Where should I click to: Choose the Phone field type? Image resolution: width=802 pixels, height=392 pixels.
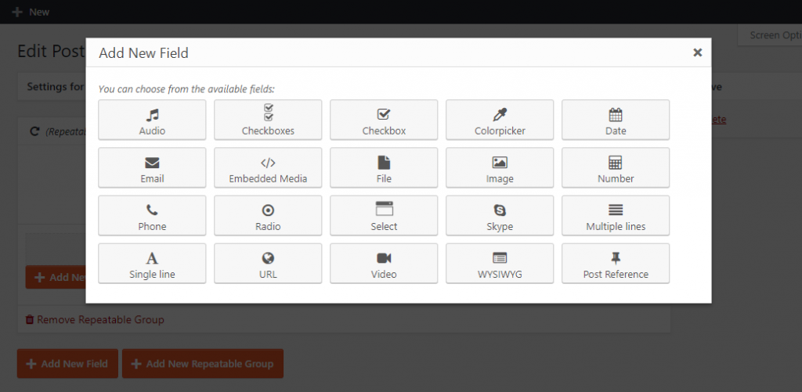pos(152,216)
